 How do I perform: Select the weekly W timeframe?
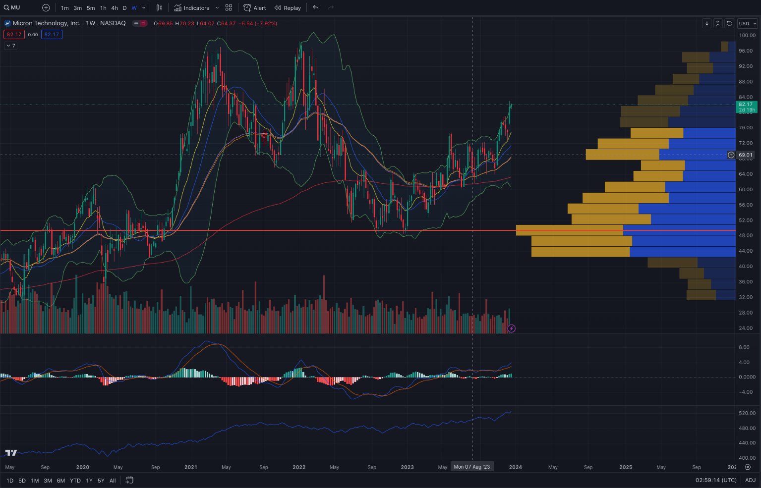pyautogui.click(x=134, y=8)
